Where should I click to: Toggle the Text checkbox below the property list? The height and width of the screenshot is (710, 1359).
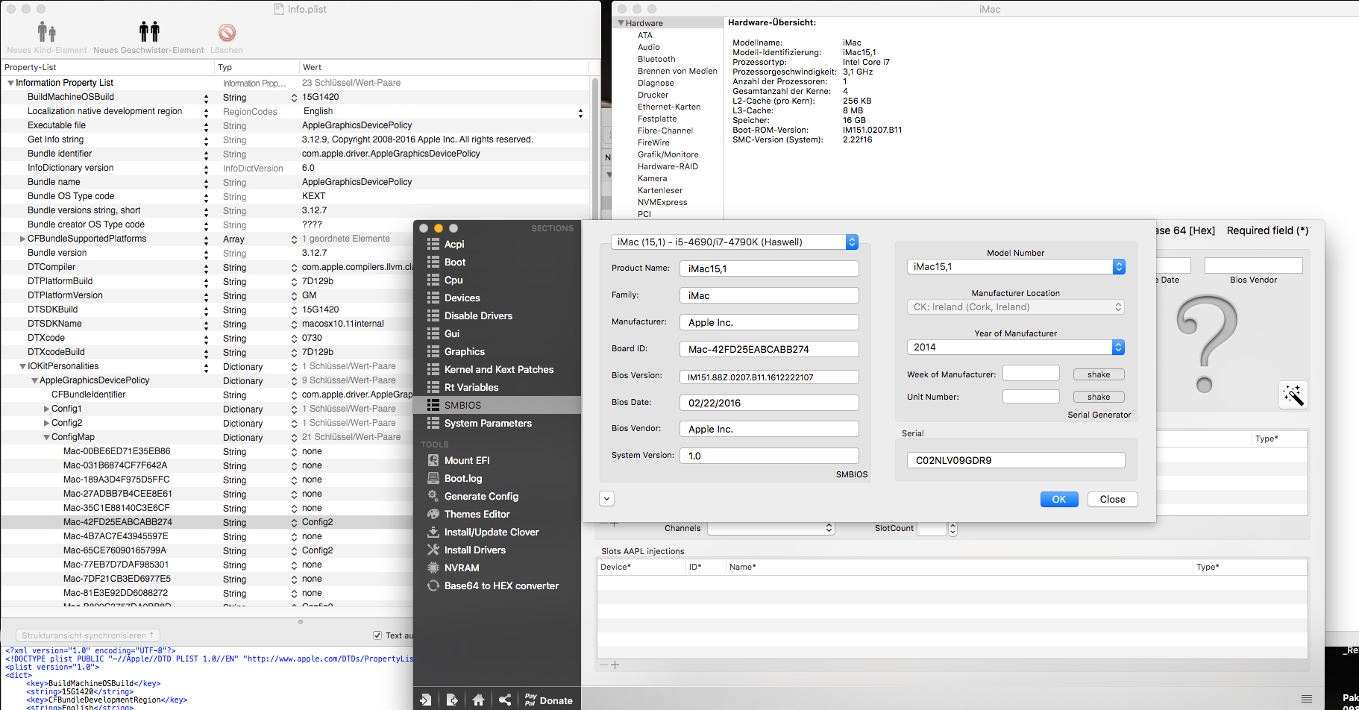(377, 635)
